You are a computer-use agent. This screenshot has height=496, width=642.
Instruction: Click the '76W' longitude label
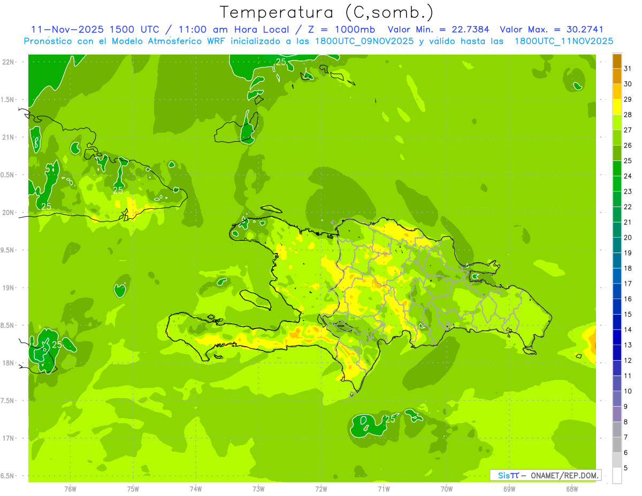tap(70, 489)
